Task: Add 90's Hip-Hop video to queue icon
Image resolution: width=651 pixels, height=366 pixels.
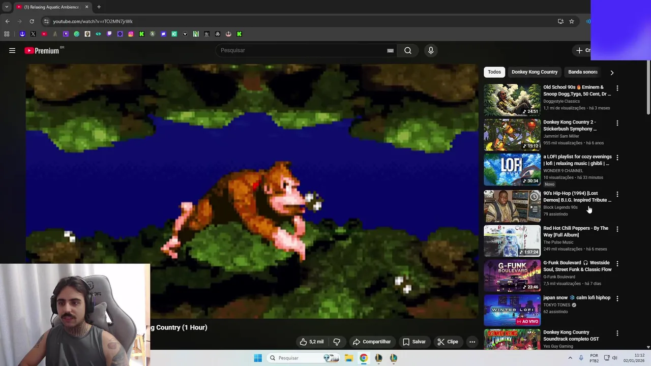Action: click(x=534, y=208)
